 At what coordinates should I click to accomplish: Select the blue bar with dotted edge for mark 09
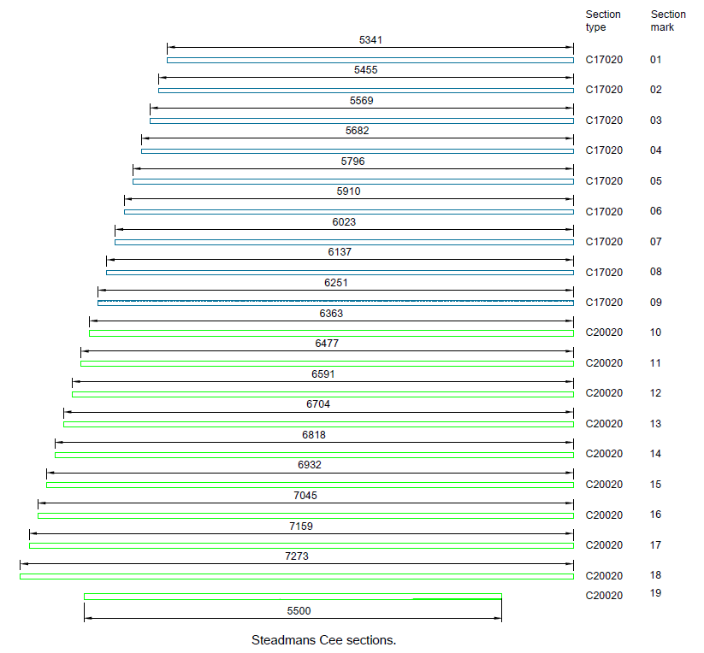336,303
